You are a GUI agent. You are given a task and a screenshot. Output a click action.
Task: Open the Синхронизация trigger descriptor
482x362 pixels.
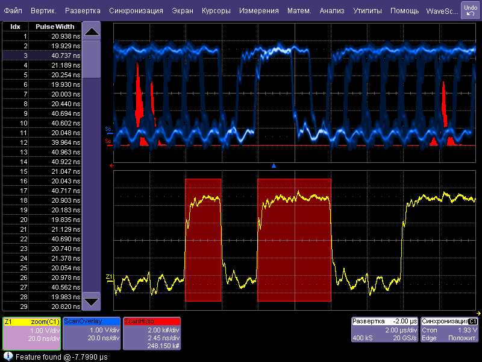pyautogui.click(x=449, y=329)
